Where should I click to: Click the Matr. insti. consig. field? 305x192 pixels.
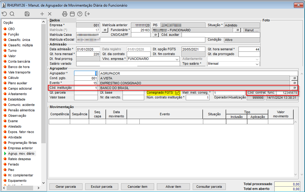[229, 93]
